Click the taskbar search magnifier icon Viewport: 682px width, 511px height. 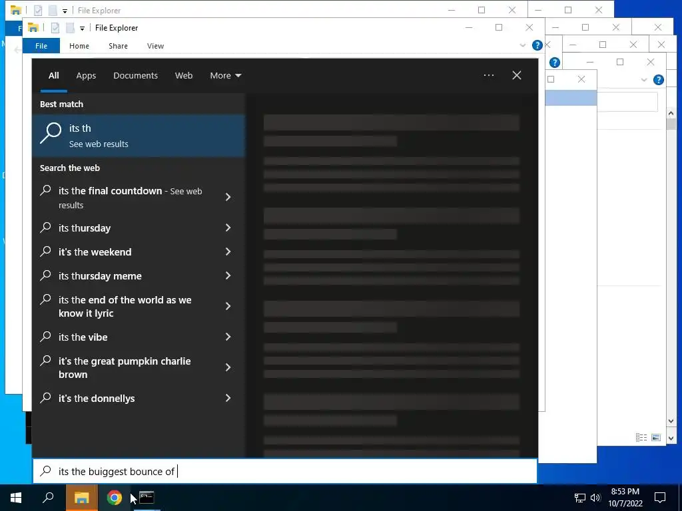(48, 498)
